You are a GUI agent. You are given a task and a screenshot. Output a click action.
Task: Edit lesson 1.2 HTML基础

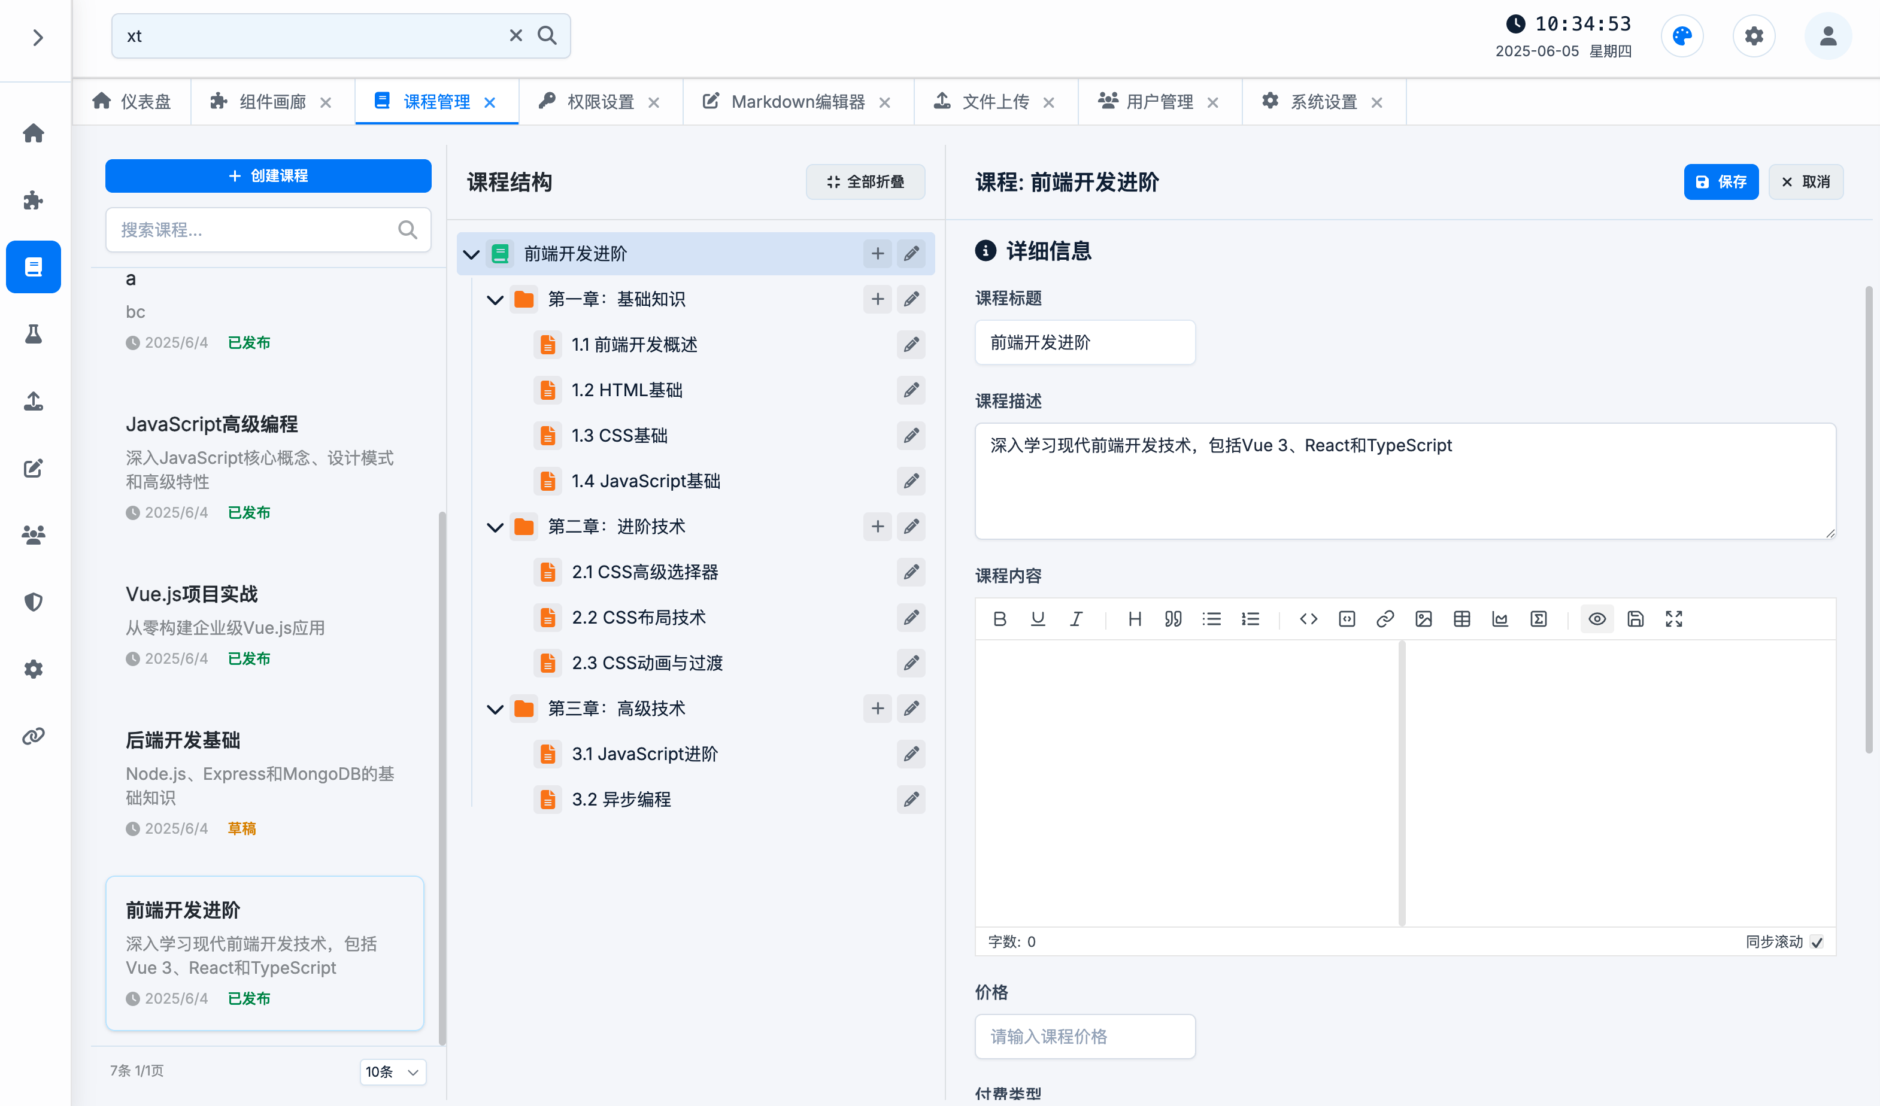click(x=911, y=390)
